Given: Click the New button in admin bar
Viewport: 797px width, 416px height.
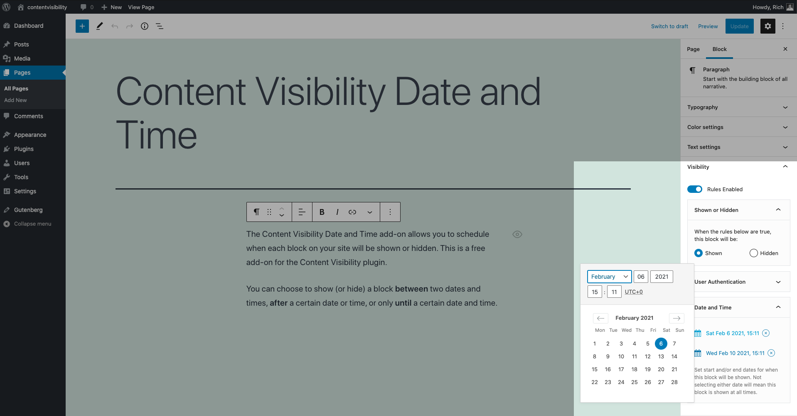Looking at the screenshot, I should 111,7.
